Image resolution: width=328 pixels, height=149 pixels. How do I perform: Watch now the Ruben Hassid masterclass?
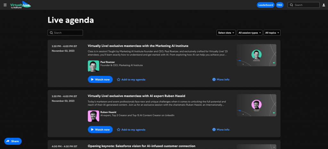click(100, 130)
